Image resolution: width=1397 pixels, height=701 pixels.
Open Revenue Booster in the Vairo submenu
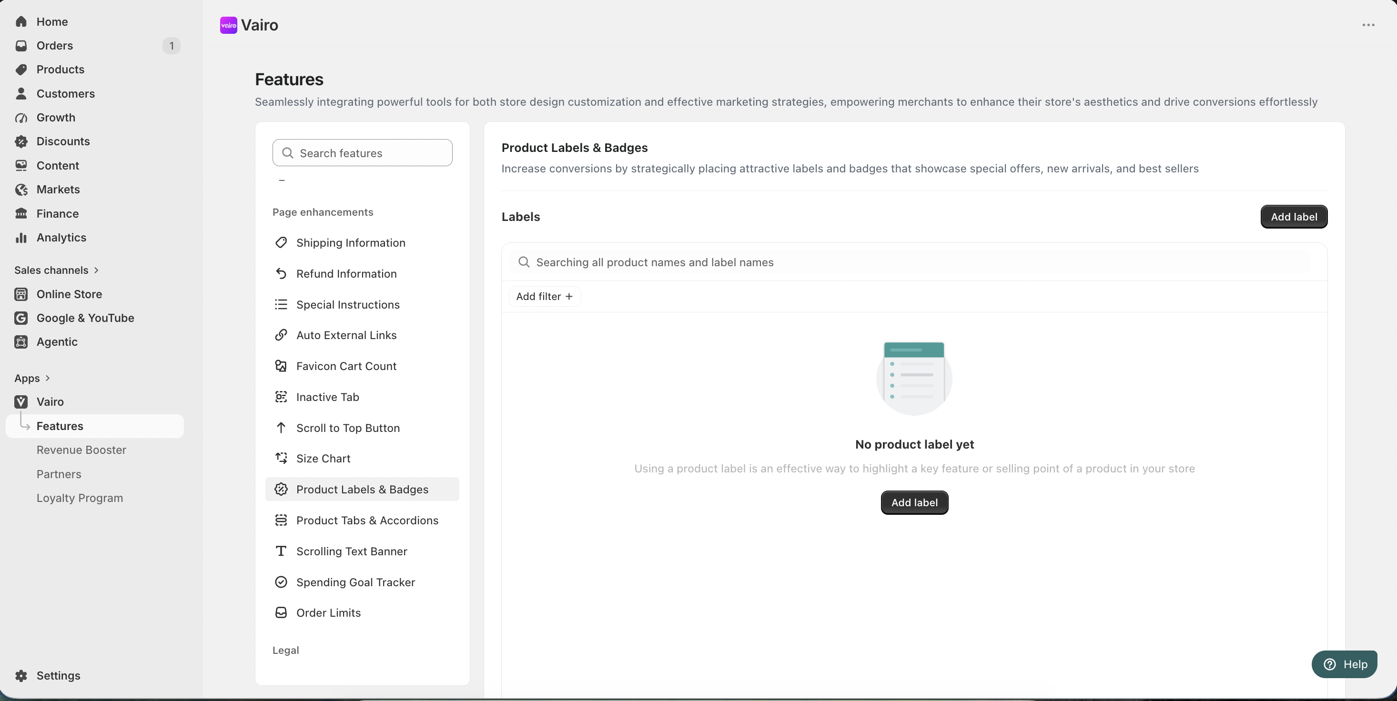(x=81, y=450)
